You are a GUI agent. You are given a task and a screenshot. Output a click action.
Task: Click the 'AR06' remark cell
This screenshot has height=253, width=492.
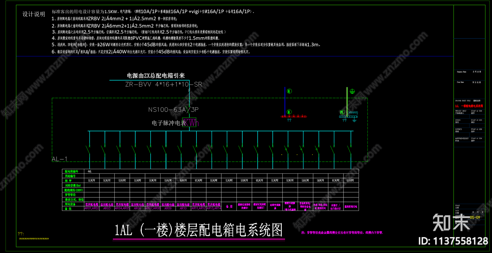point(137,208)
